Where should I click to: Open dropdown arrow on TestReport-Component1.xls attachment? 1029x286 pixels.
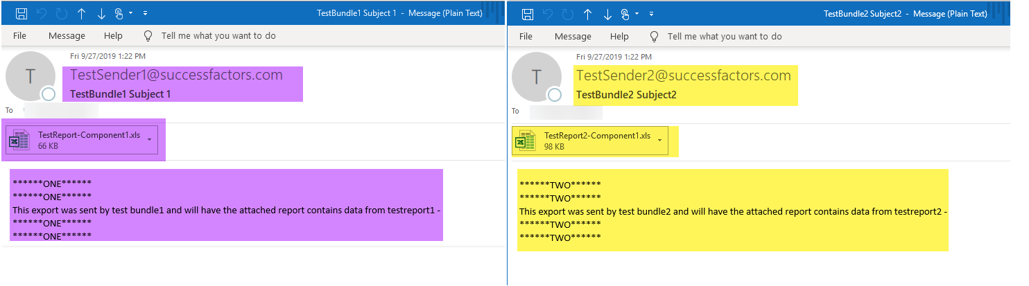click(149, 141)
